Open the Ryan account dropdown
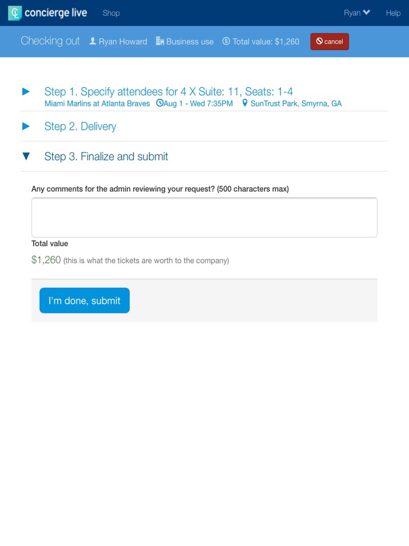The image size is (409, 546). [356, 12]
